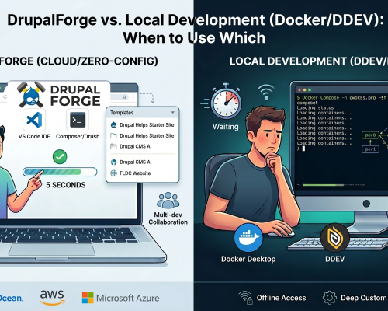Choose Drupal CMS AI with Drupal drop icon
The width and height of the screenshot is (388, 311).
(x=131, y=162)
